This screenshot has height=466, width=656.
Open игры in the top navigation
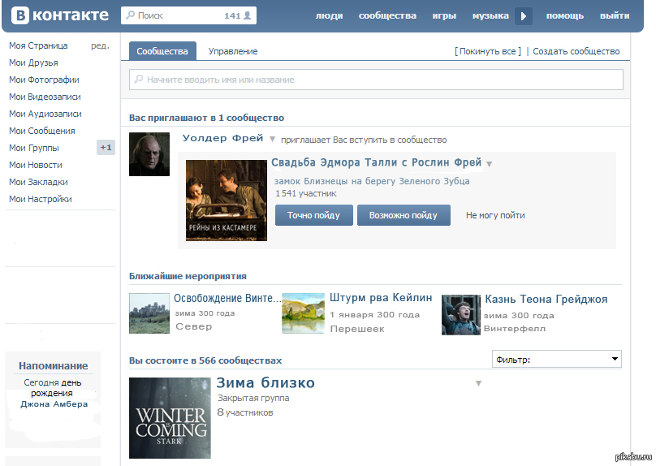[444, 16]
